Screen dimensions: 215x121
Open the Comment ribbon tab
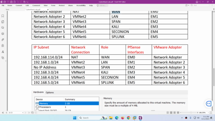point(36,5)
